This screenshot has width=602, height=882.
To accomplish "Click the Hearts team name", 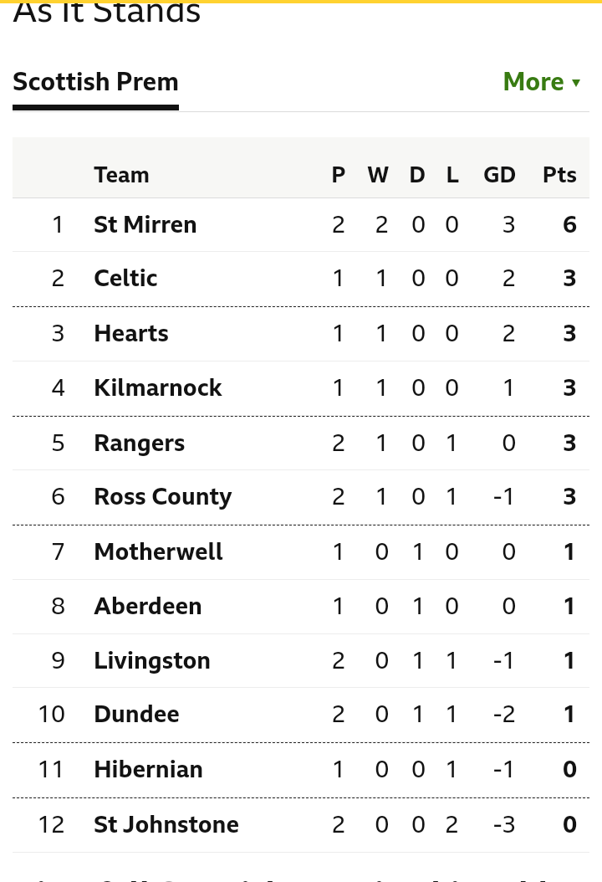I will [131, 333].
